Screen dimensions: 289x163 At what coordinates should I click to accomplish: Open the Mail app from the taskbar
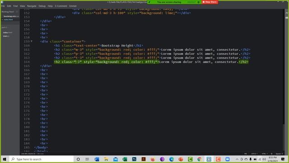[116, 159]
